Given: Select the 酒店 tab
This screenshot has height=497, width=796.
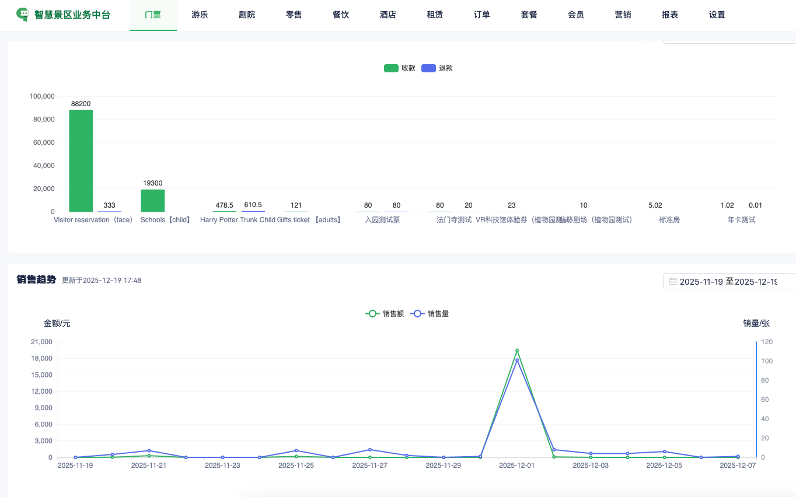Looking at the screenshot, I should coord(388,15).
